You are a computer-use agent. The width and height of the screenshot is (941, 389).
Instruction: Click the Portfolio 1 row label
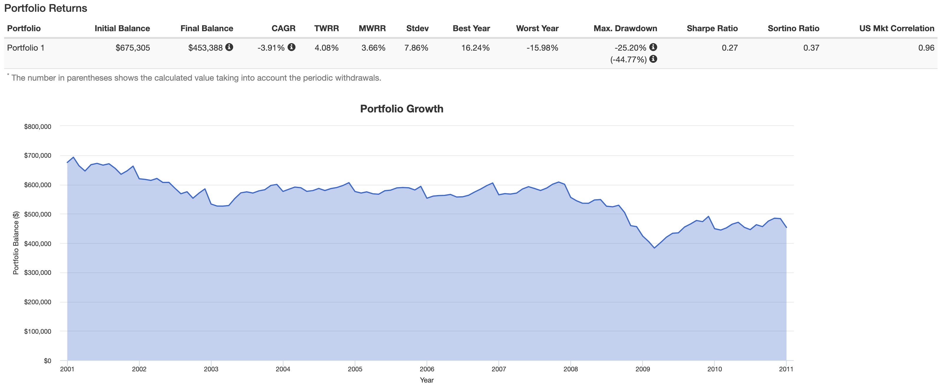point(26,48)
